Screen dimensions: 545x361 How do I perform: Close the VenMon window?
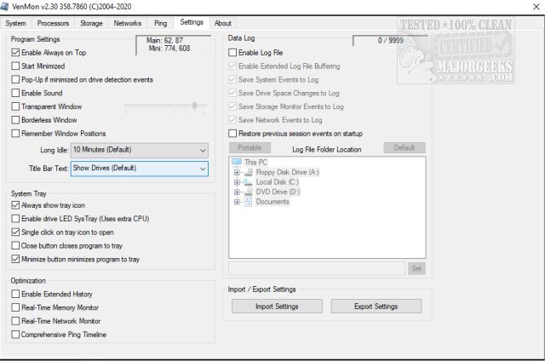[x=536, y=7]
